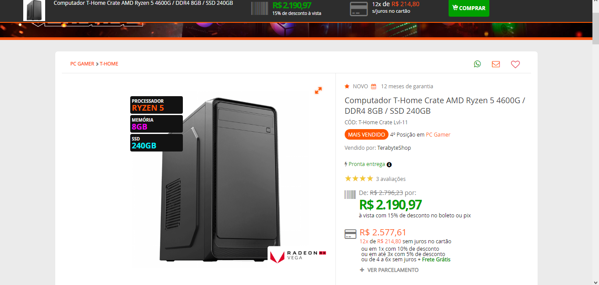Share the product via the WhatsApp icon
This screenshot has width=599, height=285.
(x=477, y=64)
